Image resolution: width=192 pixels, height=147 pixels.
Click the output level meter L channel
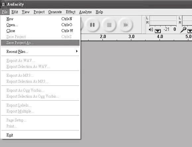click(163, 18)
